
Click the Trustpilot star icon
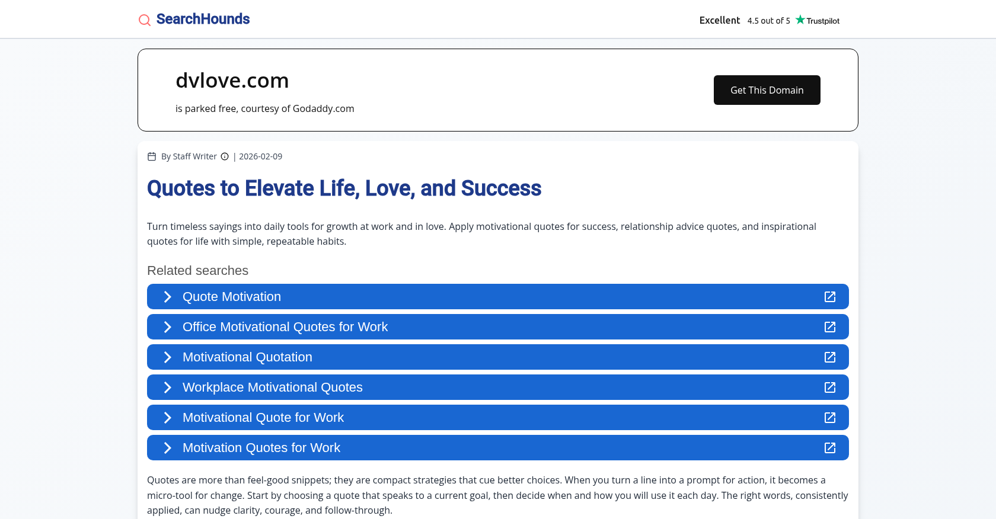(800, 20)
